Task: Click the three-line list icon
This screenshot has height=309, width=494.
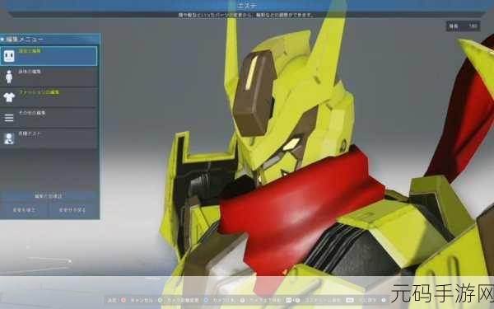Action: tap(9, 118)
